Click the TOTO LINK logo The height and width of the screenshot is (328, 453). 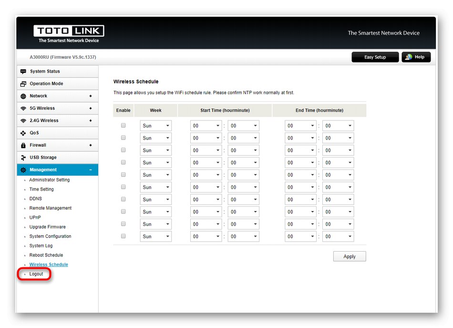click(x=69, y=31)
